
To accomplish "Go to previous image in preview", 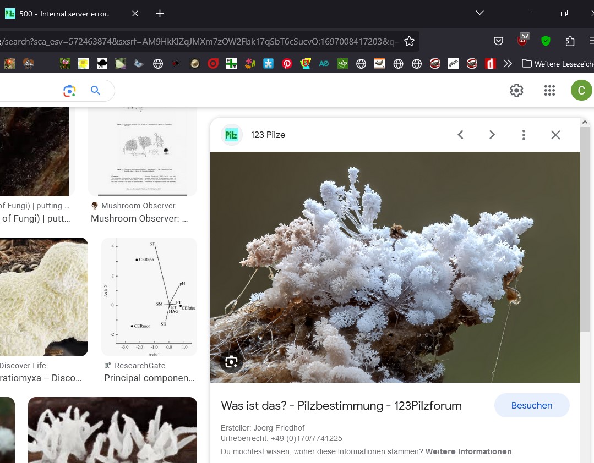I will point(461,135).
